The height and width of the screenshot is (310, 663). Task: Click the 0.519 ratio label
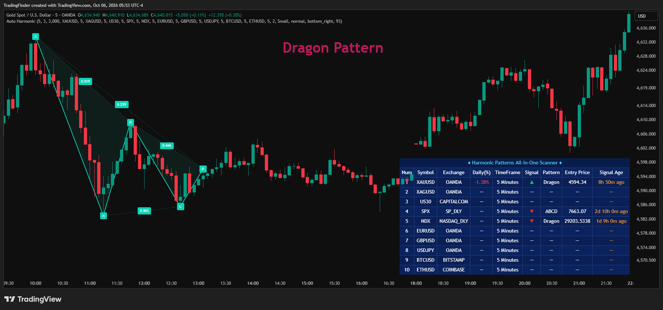86,81
